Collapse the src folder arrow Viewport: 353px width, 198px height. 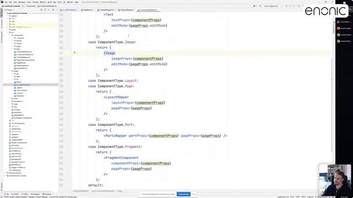point(7,32)
